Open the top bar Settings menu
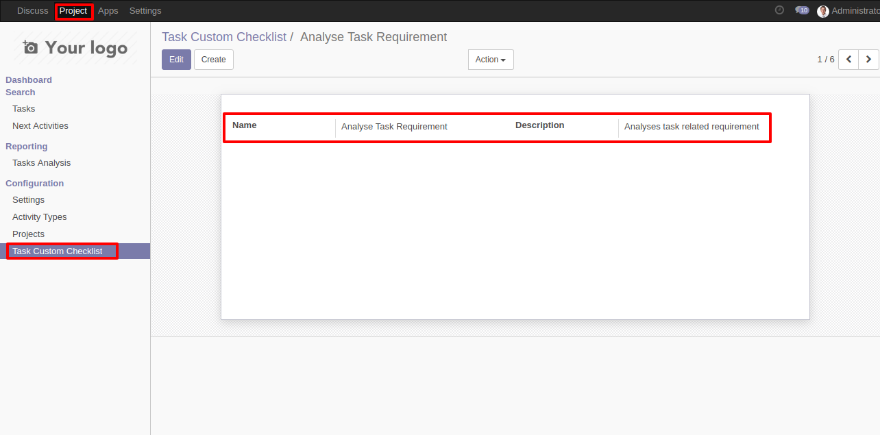880x435 pixels. pos(145,11)
